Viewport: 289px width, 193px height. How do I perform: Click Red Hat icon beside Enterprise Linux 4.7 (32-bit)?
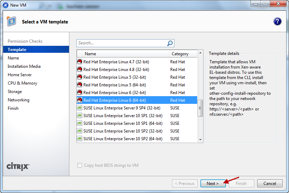point(80,62)
